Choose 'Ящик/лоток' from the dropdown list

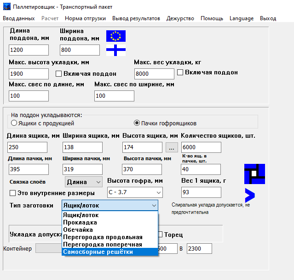tap(110, 215)
